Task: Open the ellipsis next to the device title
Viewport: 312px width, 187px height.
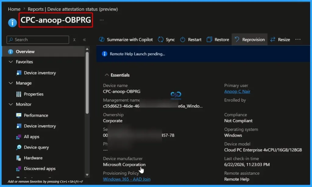Action: 102,20
